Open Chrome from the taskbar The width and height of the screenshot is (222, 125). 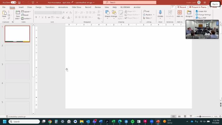[x=50, y=122]
